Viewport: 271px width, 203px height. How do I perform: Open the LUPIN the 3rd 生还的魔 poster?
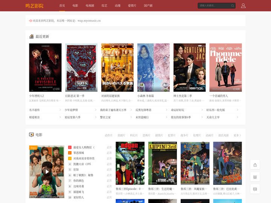163,163
